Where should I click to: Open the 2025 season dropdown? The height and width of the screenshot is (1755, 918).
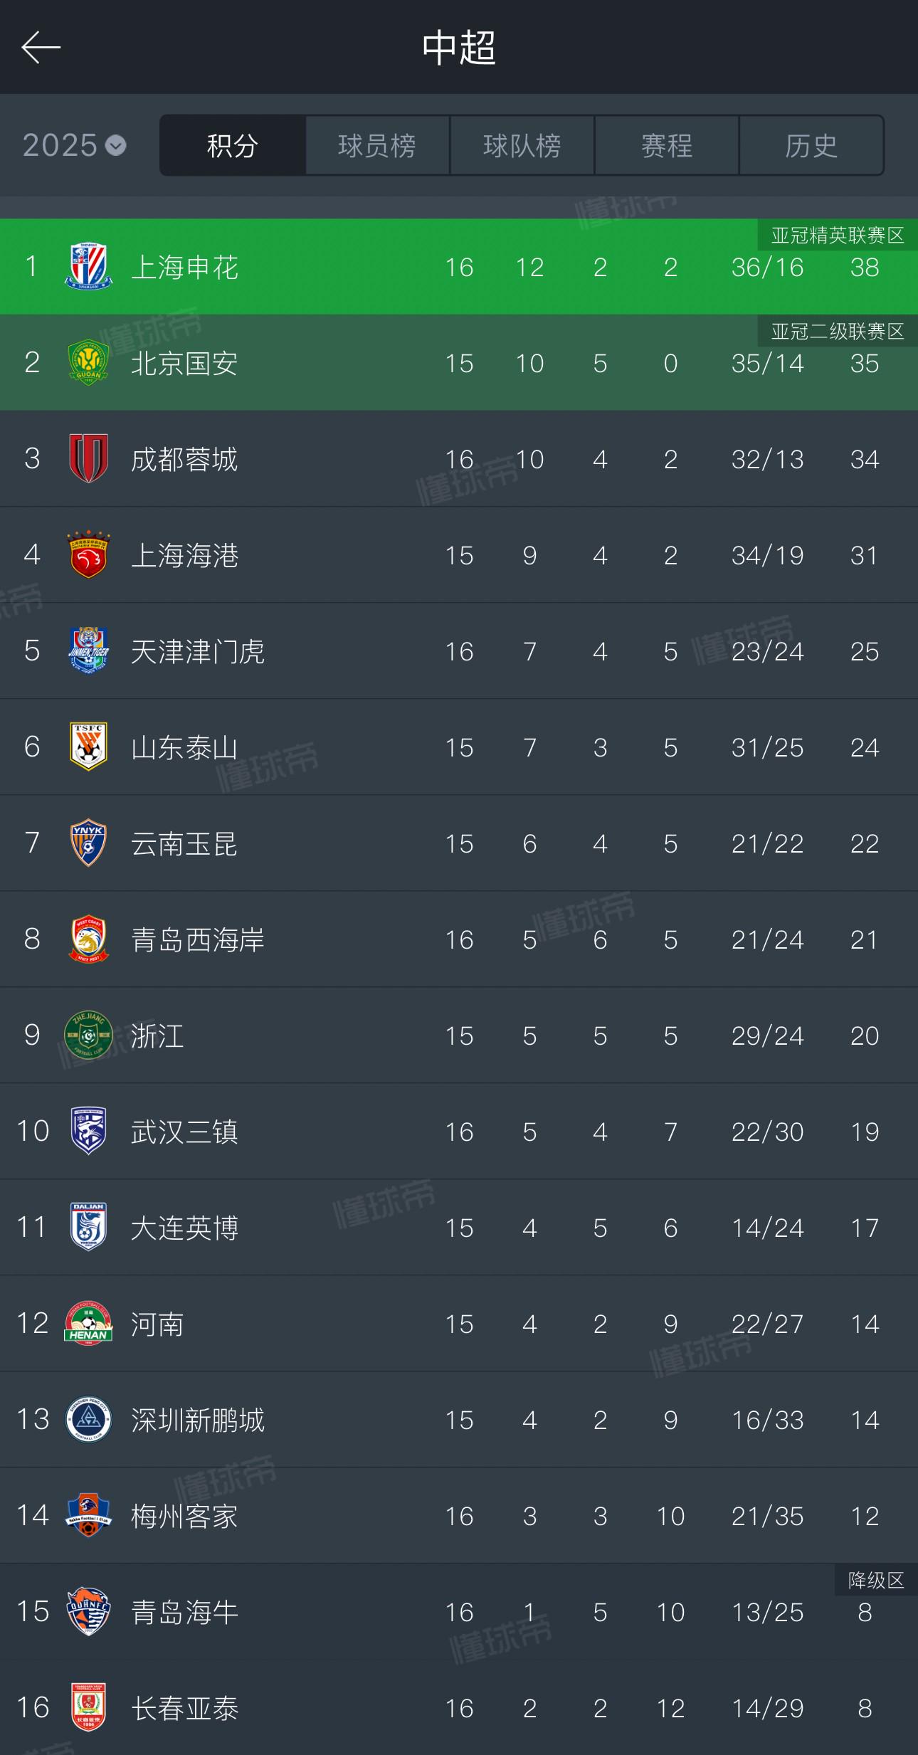point(75,146)
